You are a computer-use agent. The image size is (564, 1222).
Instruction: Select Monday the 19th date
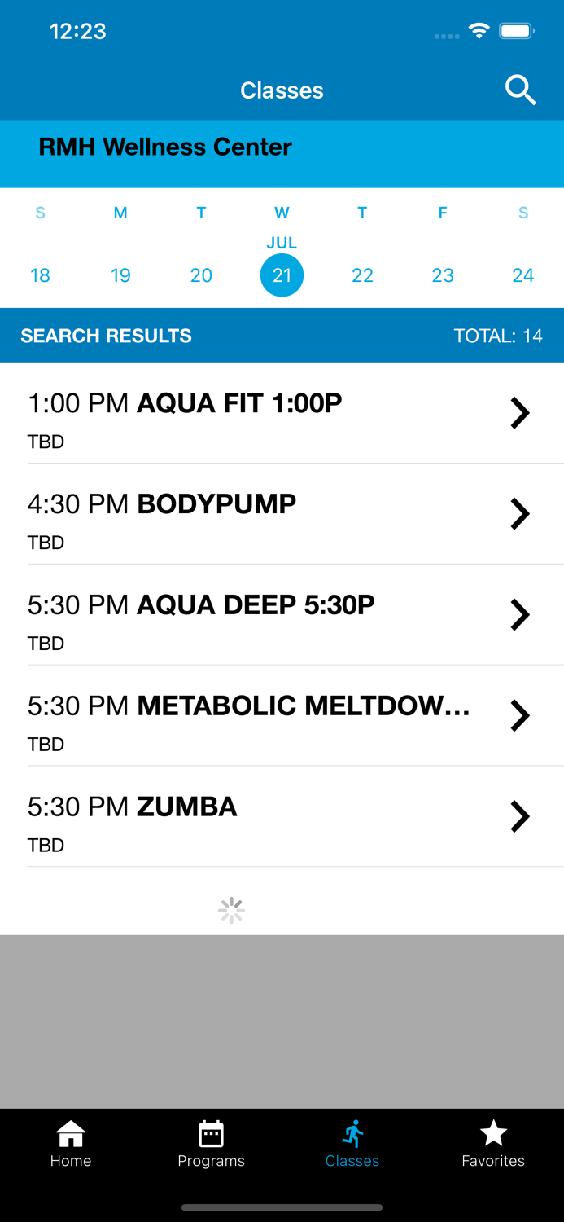pos(120,275)
